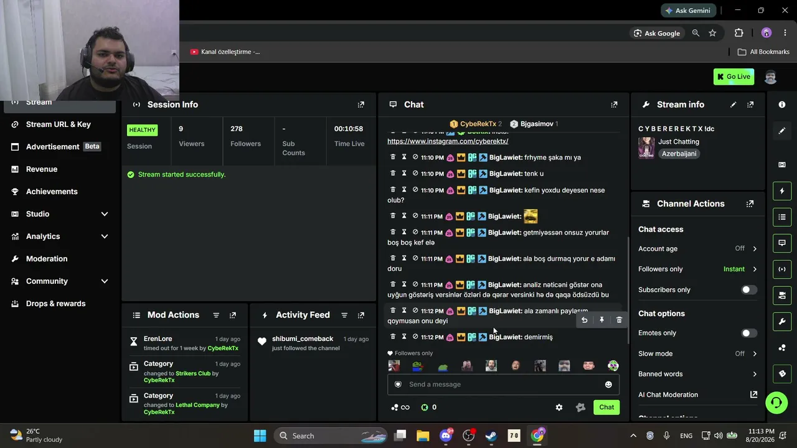Filter the Activity Feed list
Image resolution: width=797 pixels, height=448 pixels.
pos(344,315)
